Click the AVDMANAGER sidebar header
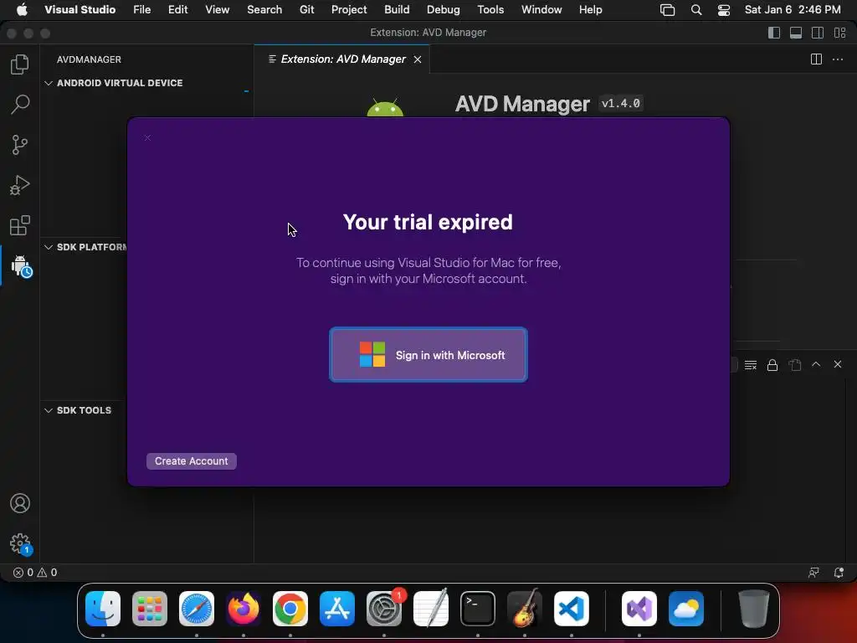The image size is (857, 643). [89, 59]
